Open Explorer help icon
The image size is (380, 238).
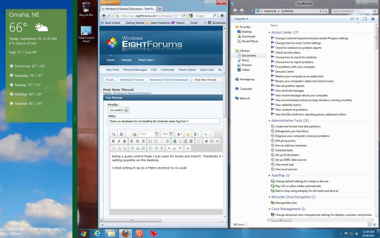coord(373,19)
